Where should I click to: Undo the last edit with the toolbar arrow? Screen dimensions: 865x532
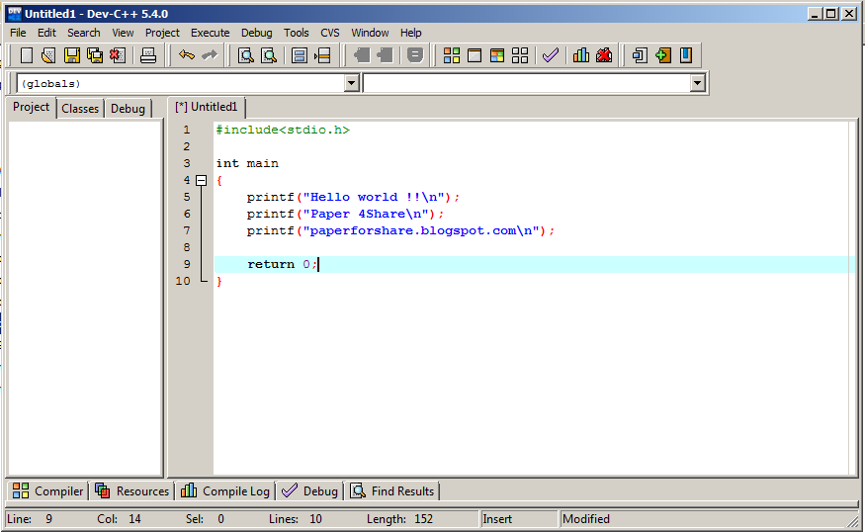[x=187, y=55]
